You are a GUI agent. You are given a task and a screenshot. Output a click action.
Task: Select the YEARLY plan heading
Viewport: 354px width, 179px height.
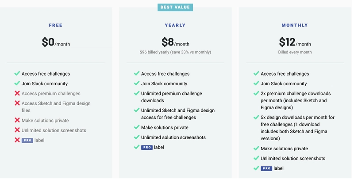[x=175, y=25]
